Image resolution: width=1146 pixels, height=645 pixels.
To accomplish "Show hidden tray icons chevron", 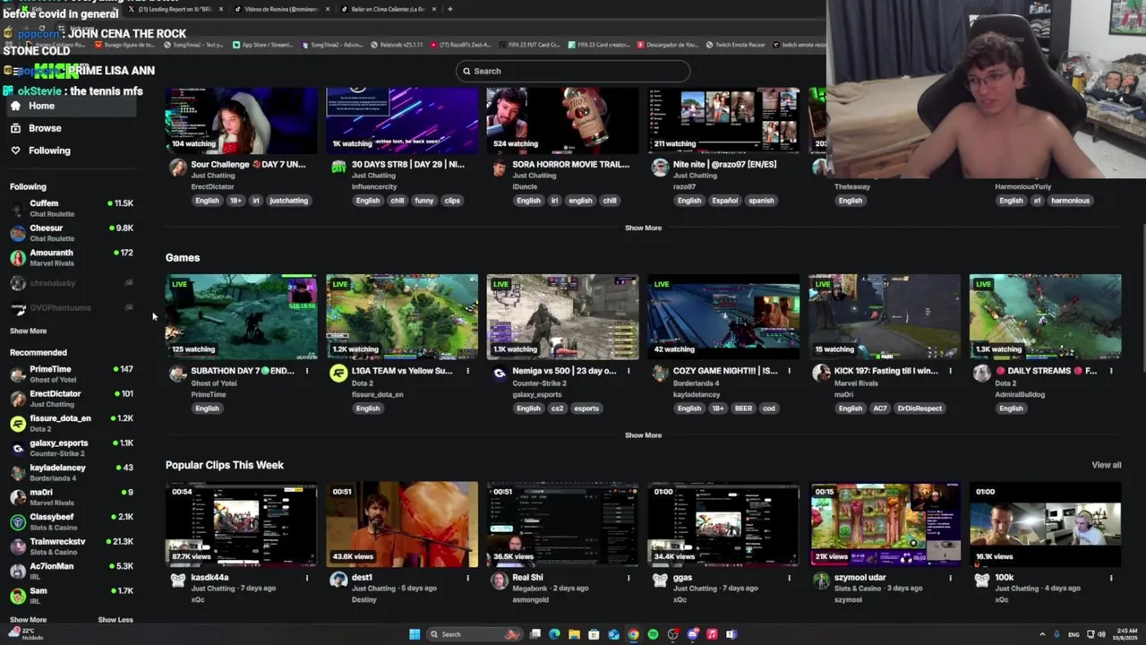I will point(1042,634).
